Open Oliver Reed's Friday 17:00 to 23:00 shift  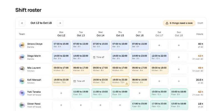(x=140, y=105)
